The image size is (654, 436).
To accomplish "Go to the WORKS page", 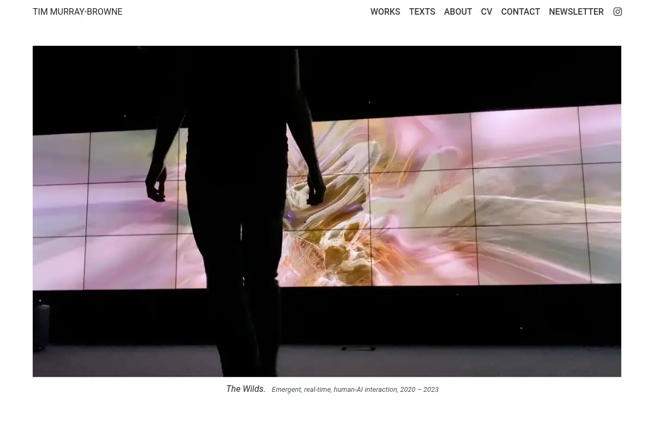I will pyautogui.click(x=385, y=11).
